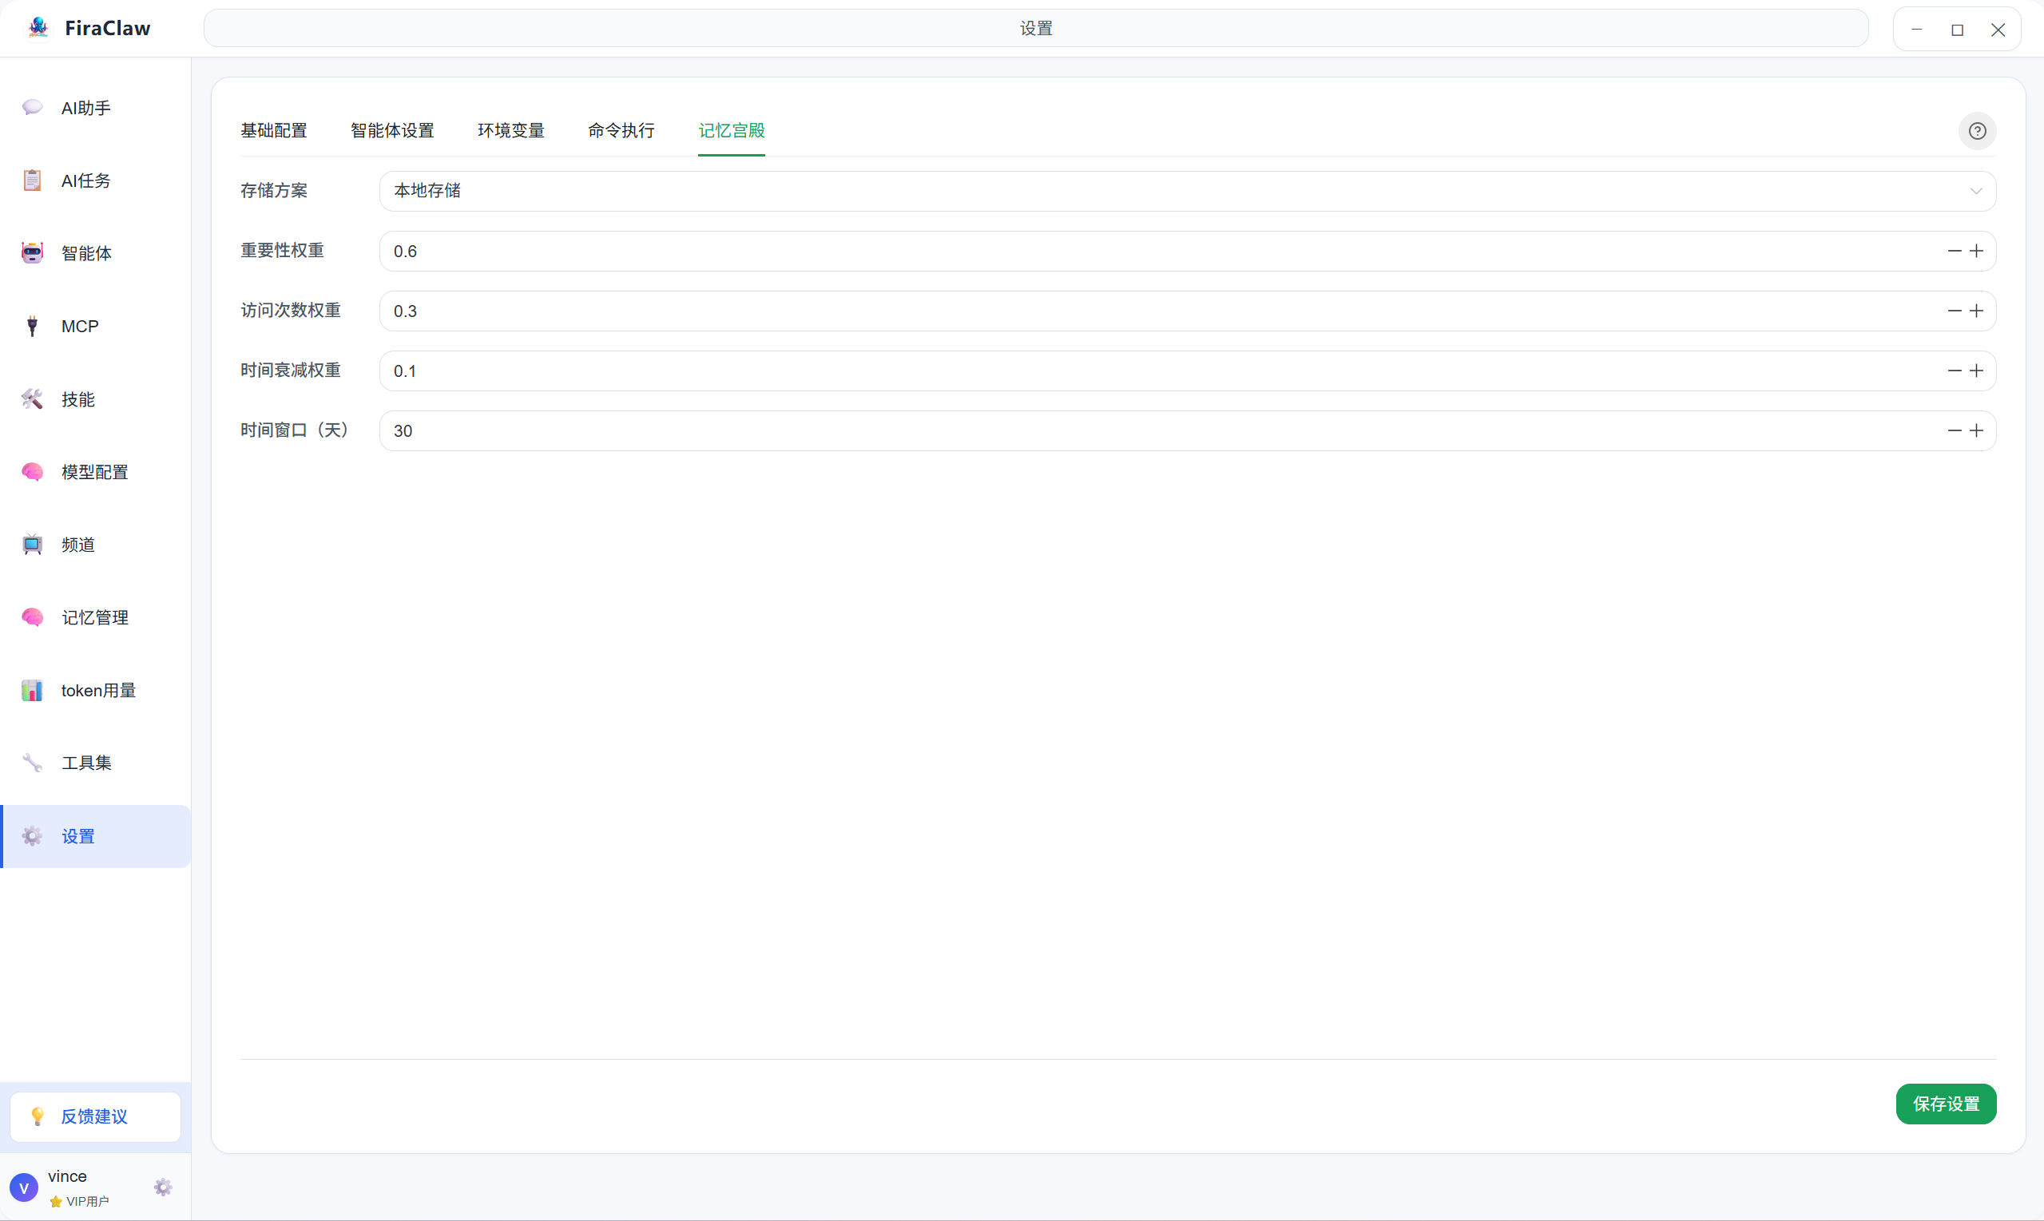The height and width of the screenshot is (1221, 2044).
Task: Click the help question mark icon
Action: point(1977,131)
